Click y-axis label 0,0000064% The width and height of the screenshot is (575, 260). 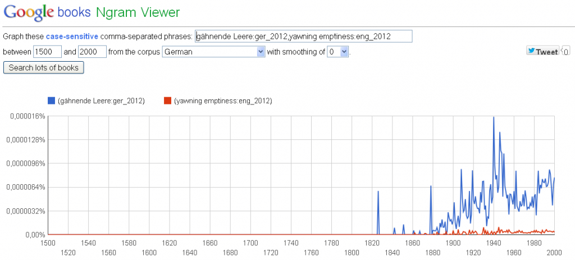(26, 188)
